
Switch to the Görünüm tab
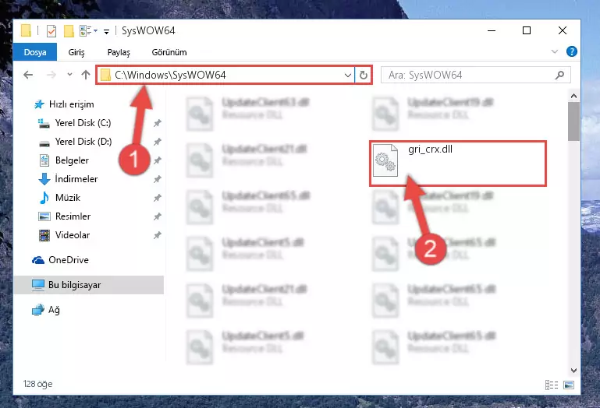click(x=169, y=52)
